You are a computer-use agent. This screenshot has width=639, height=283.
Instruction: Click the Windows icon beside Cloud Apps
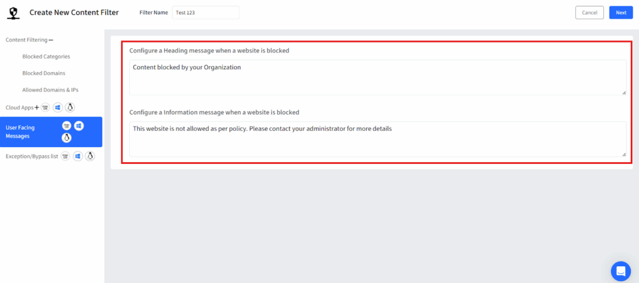tap(57, 107)
